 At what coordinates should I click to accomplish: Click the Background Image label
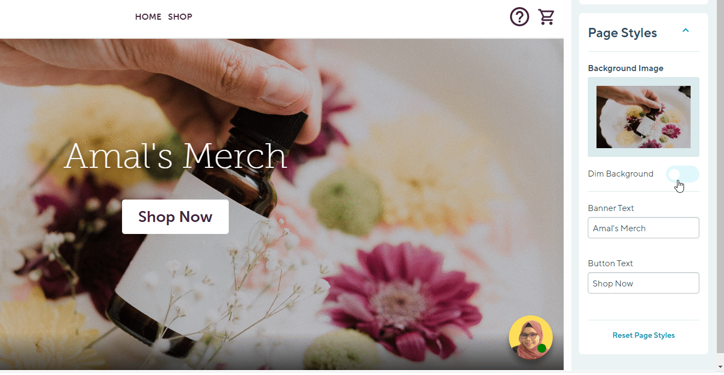[x=625, y=68]
